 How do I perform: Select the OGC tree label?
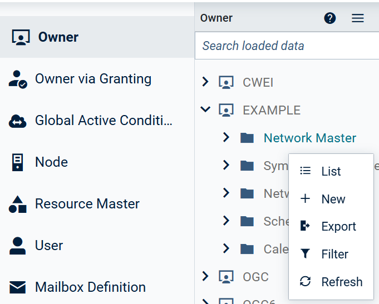point(256,277)
